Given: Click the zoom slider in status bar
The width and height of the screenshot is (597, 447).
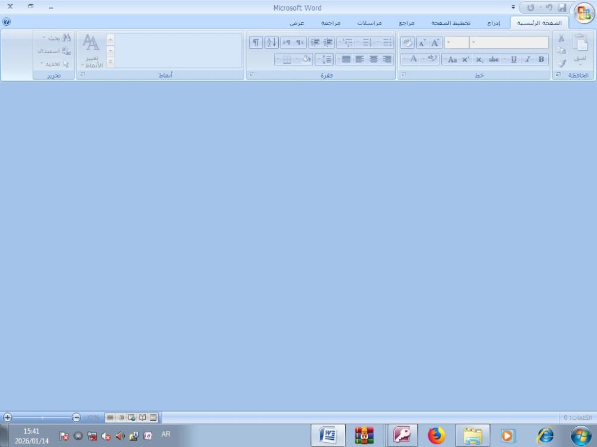Looking at the screenshot, I should tap(42, 418).
